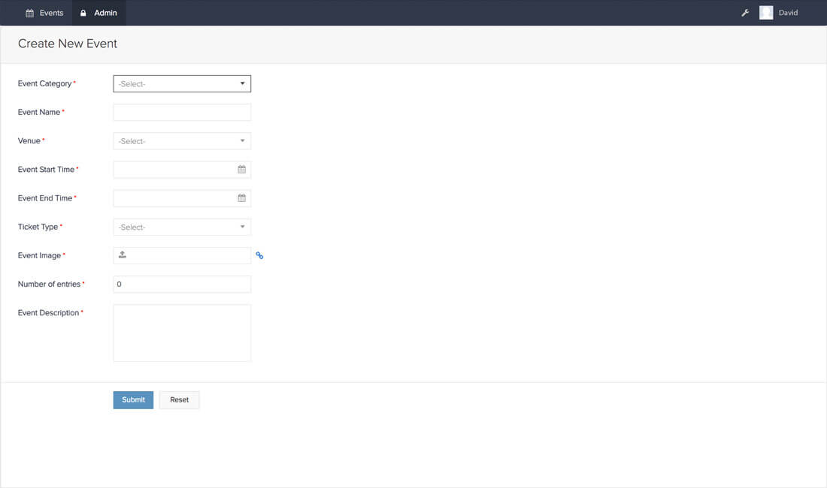
Task: Open the Event Category dropdown
Action: (181, 83)
